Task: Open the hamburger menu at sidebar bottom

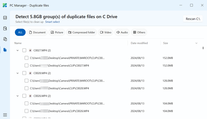Action: 5,115
